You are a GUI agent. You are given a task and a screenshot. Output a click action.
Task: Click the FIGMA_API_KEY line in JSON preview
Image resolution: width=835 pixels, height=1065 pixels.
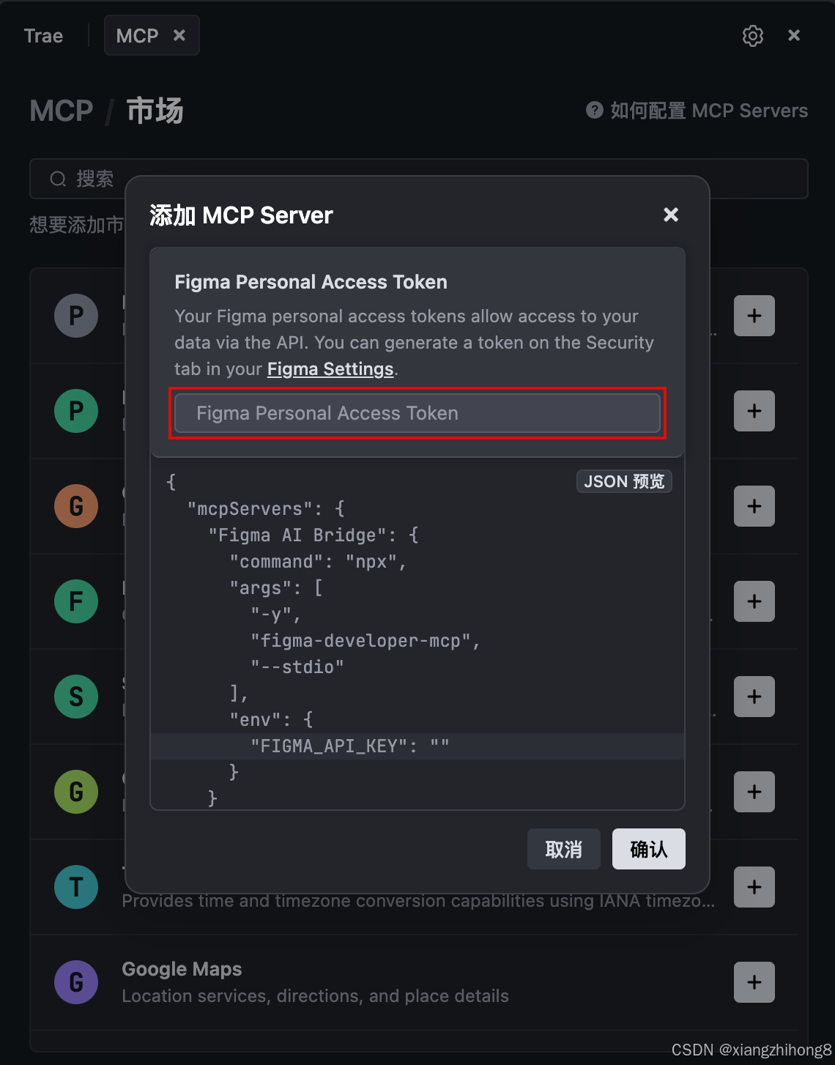click(x=350, y=746)
